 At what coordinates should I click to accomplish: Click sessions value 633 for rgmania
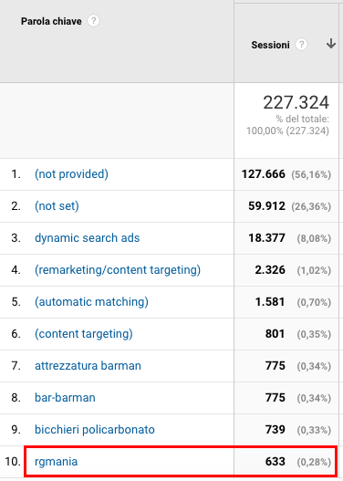pyautogui.click(x=275, y=461)
